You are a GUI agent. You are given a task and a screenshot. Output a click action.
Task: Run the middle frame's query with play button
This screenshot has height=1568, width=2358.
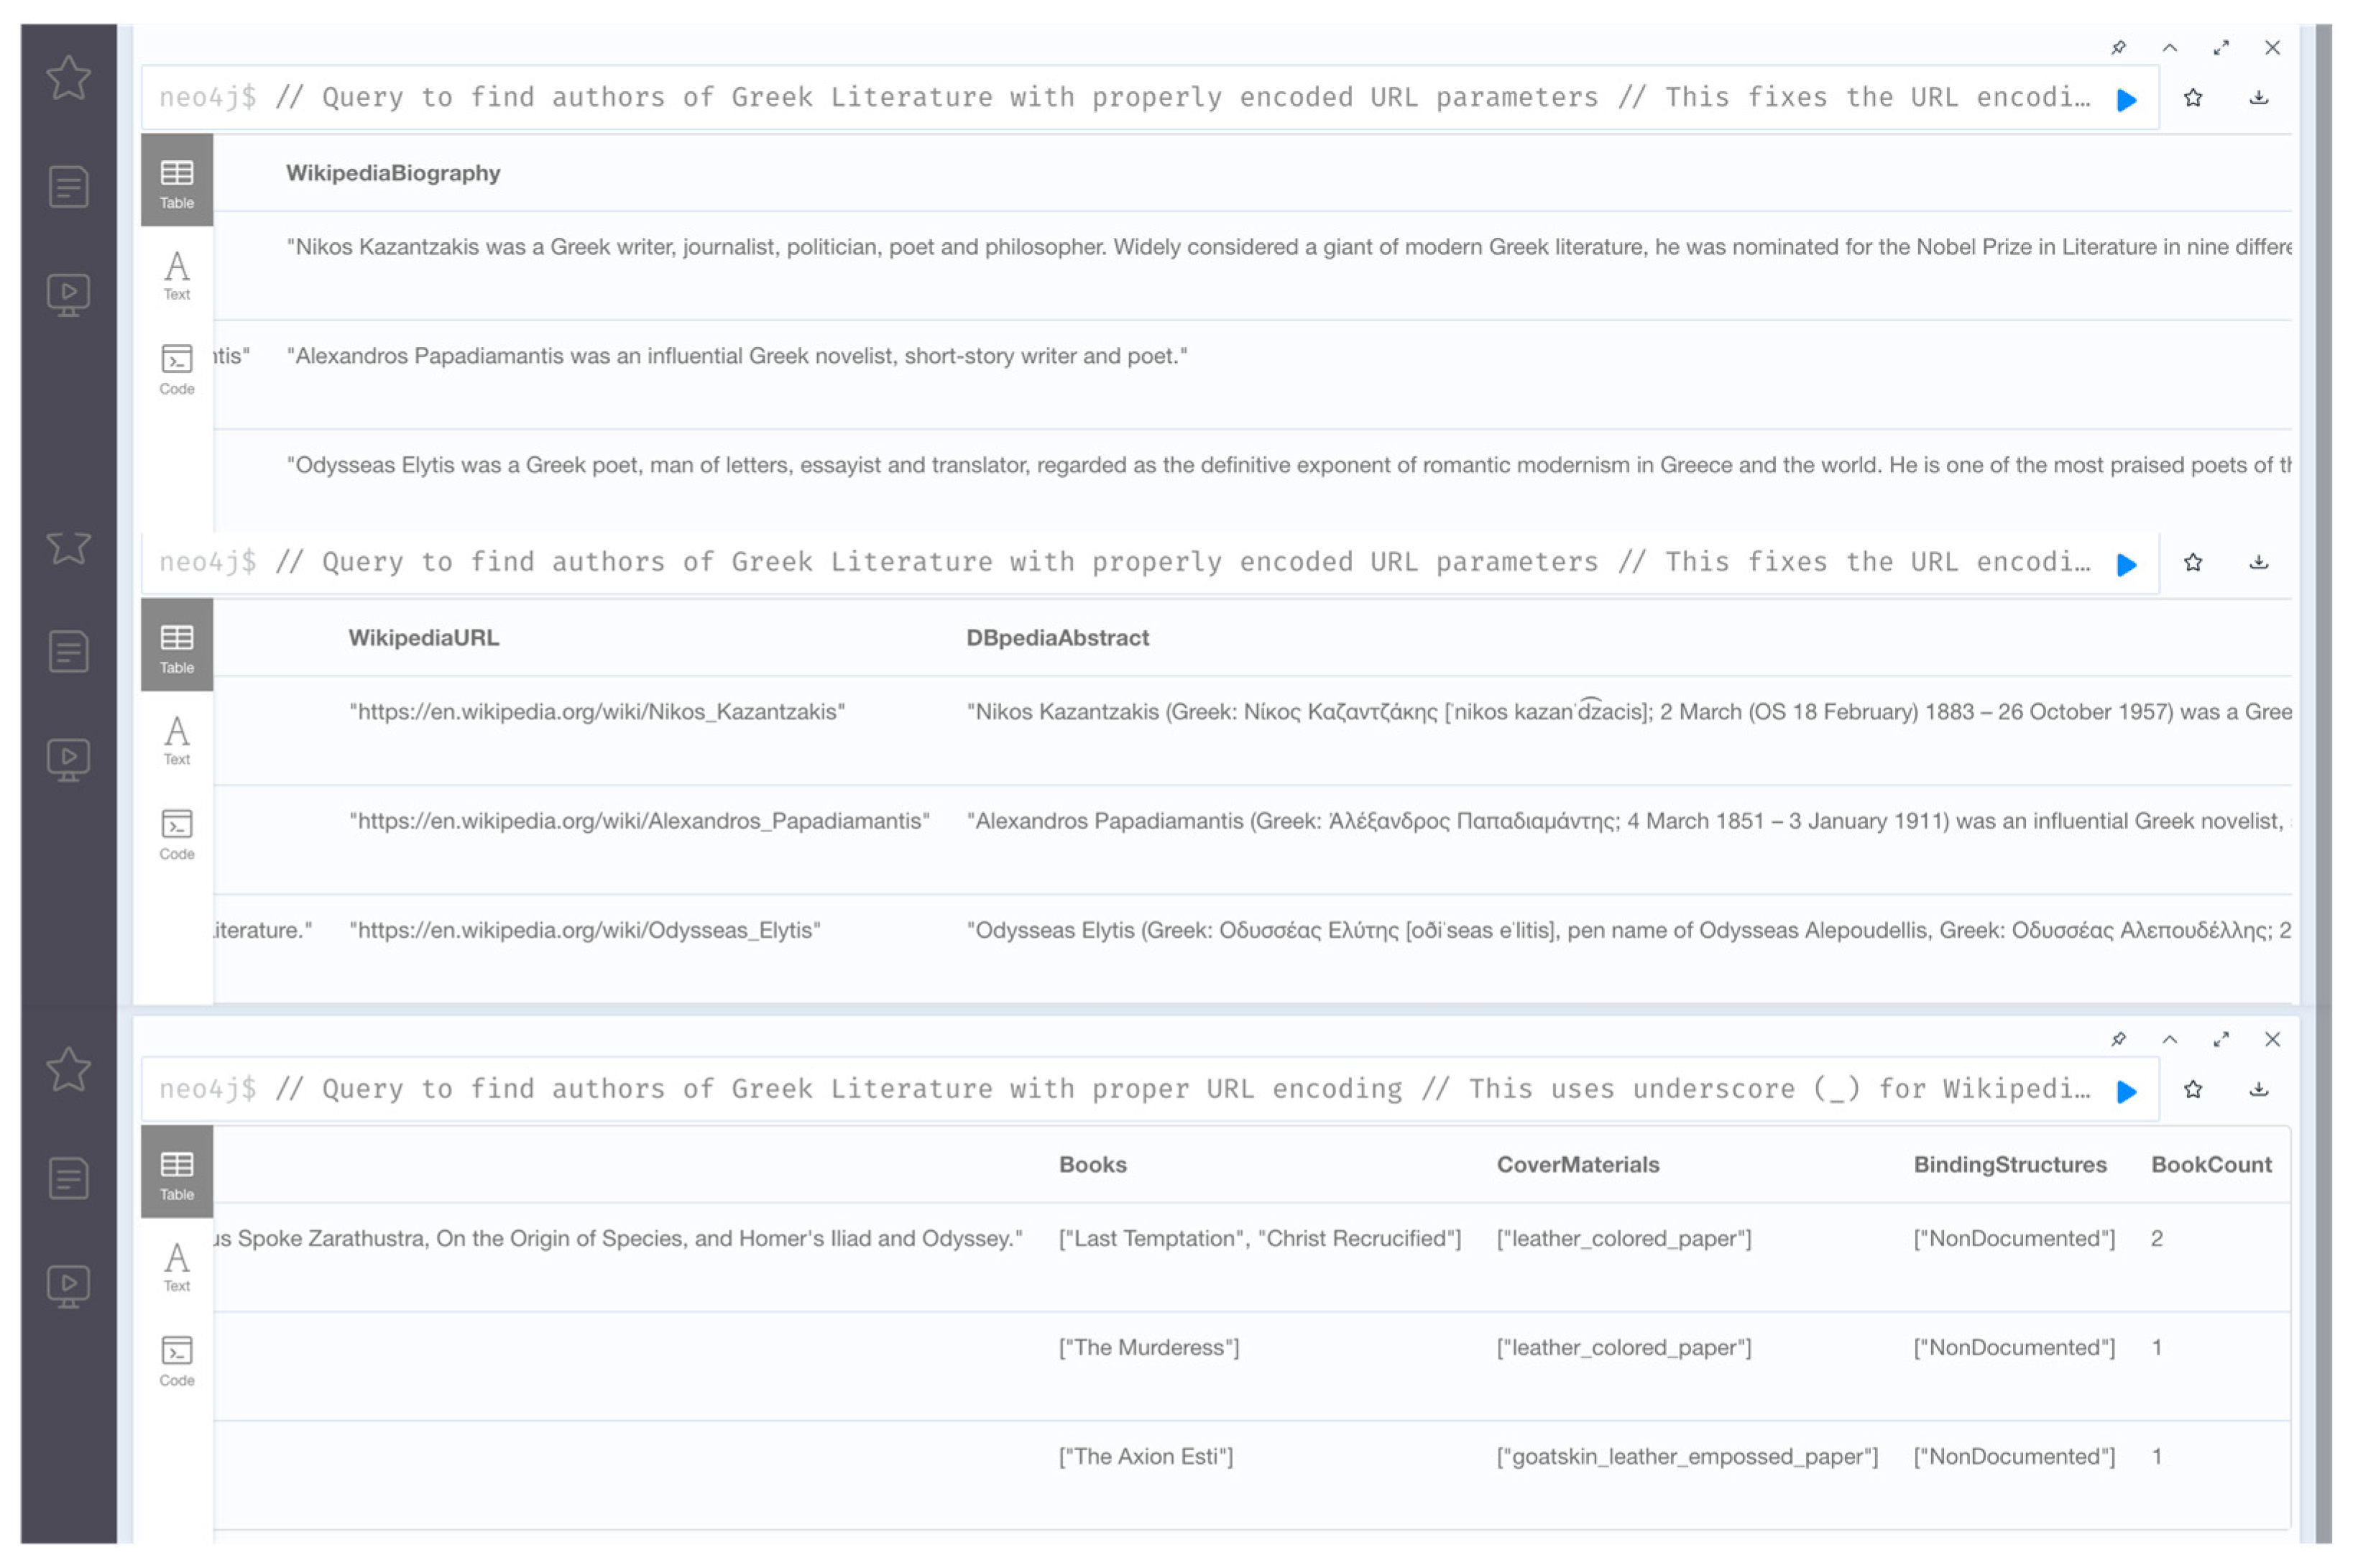click(2125, 564)
